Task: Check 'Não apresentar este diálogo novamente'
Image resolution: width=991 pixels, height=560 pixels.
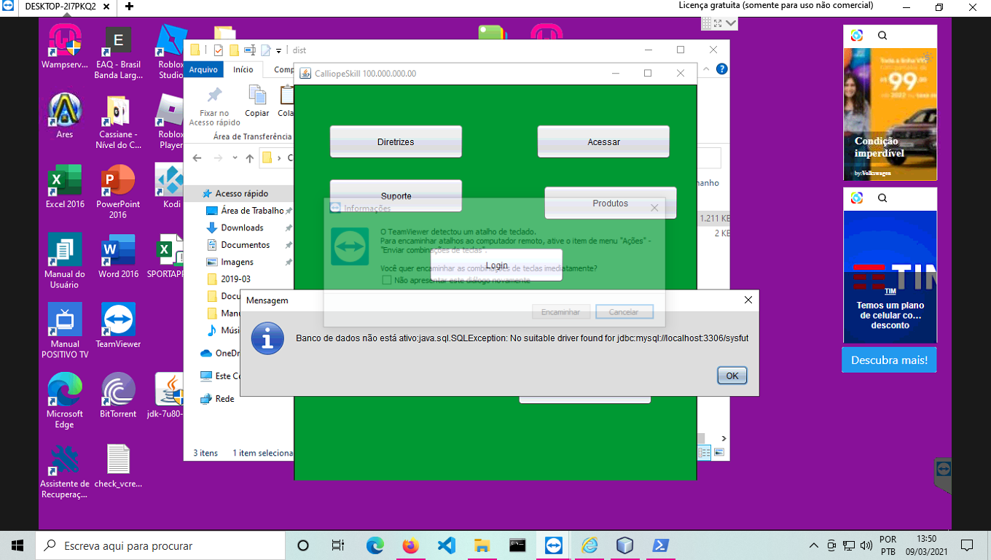Action: 387,280
